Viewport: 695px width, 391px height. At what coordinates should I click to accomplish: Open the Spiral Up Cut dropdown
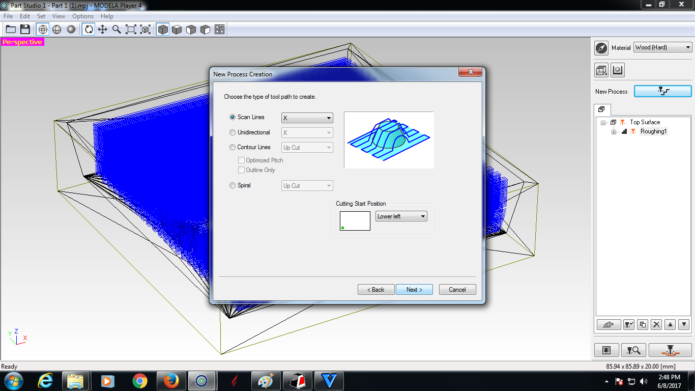point(307,186)
